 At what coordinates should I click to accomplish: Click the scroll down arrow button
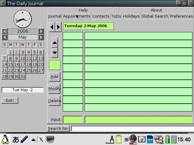(55, 52)
